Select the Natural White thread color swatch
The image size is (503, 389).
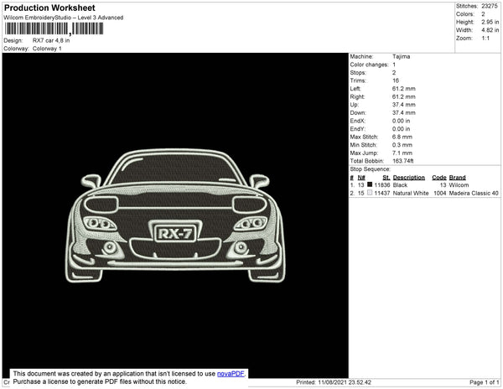click(370, 193)
